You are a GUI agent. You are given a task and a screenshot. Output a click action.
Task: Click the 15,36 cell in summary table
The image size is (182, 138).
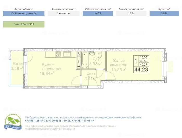coord(144,57)
